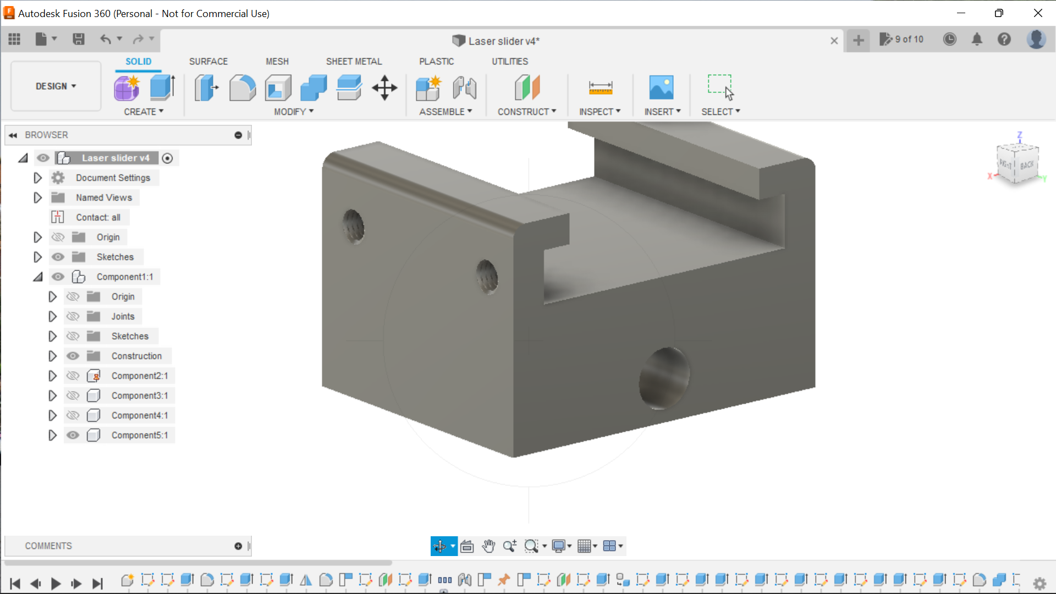Select the Orbit tool in navigation bar
This screenshot has height=594, width=1056.
click(440, 546)
